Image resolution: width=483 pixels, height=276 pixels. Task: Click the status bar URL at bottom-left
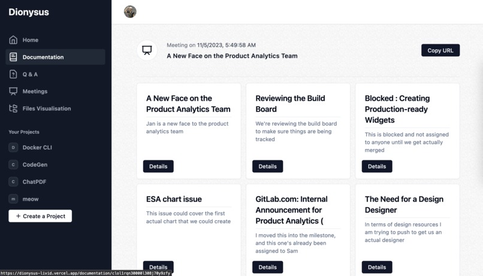coord(85,273)
